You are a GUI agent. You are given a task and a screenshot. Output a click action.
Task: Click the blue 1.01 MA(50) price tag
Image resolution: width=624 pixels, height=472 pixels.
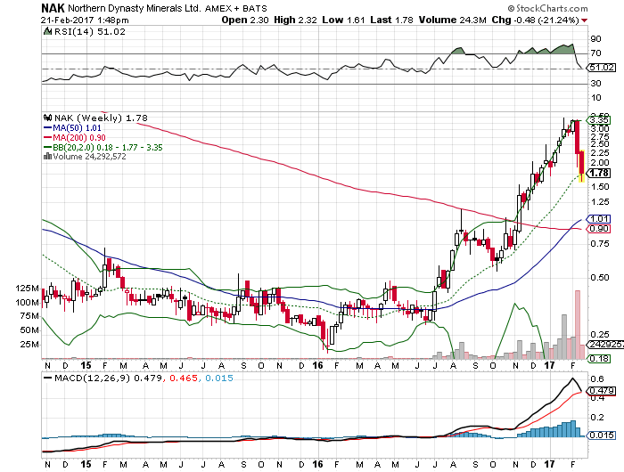point(600,218)
